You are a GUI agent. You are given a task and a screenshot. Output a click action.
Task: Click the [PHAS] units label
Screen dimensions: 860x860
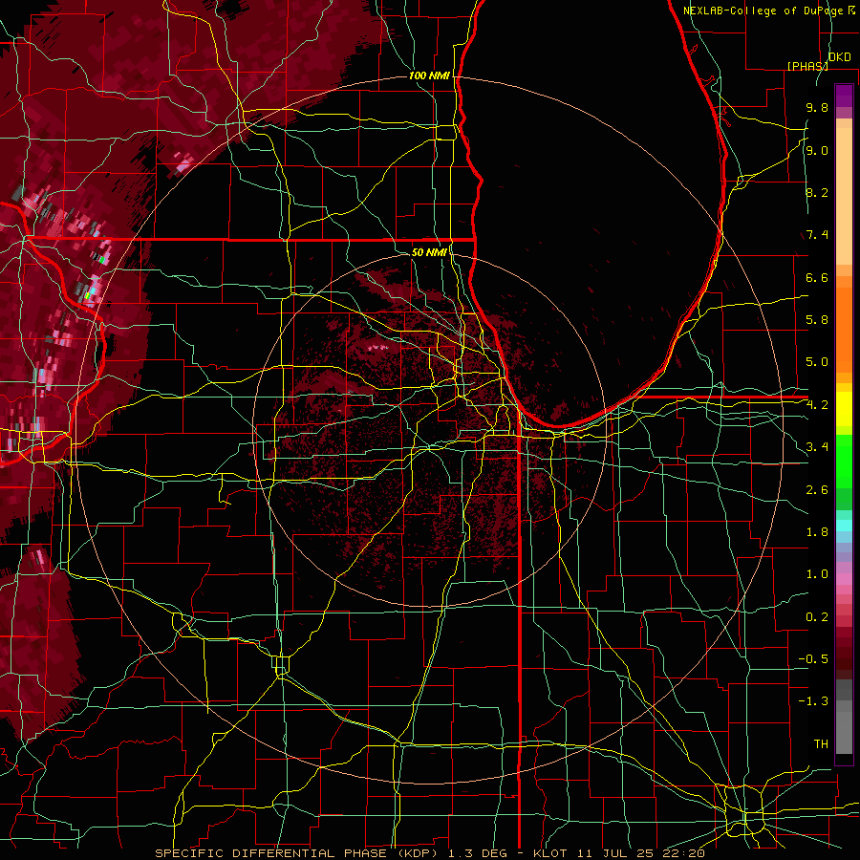point(807,66)
